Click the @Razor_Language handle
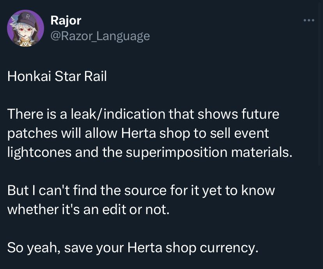 click(x=100, y=36)
